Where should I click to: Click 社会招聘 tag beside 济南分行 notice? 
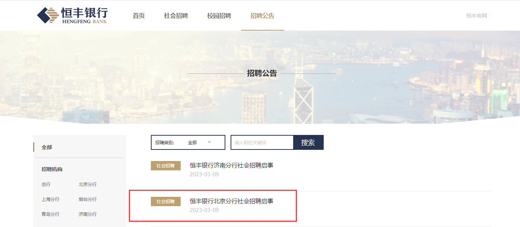coord(166,166)
